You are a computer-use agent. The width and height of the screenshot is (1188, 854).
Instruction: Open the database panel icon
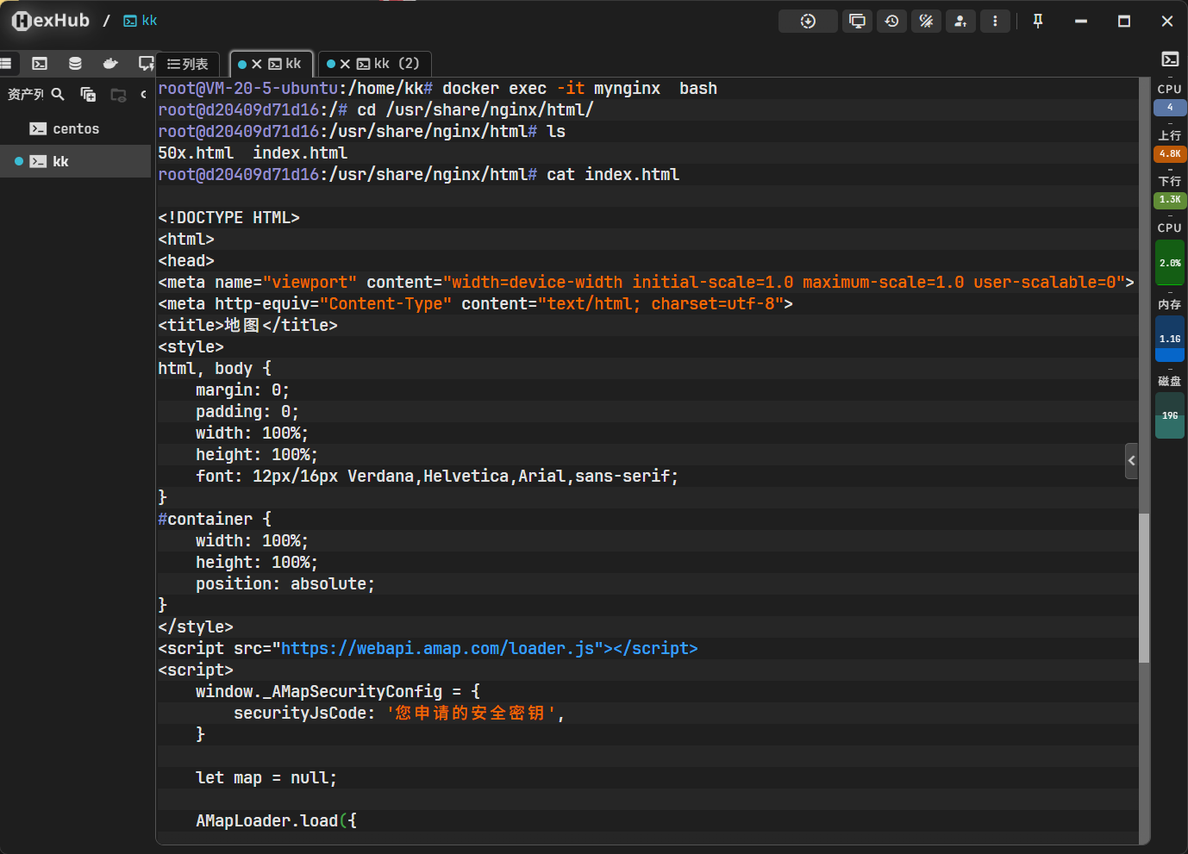point(75,63)
